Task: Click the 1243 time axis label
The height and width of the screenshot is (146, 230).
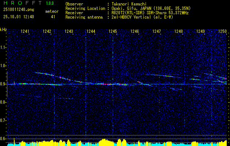Action: coord(69,31)
